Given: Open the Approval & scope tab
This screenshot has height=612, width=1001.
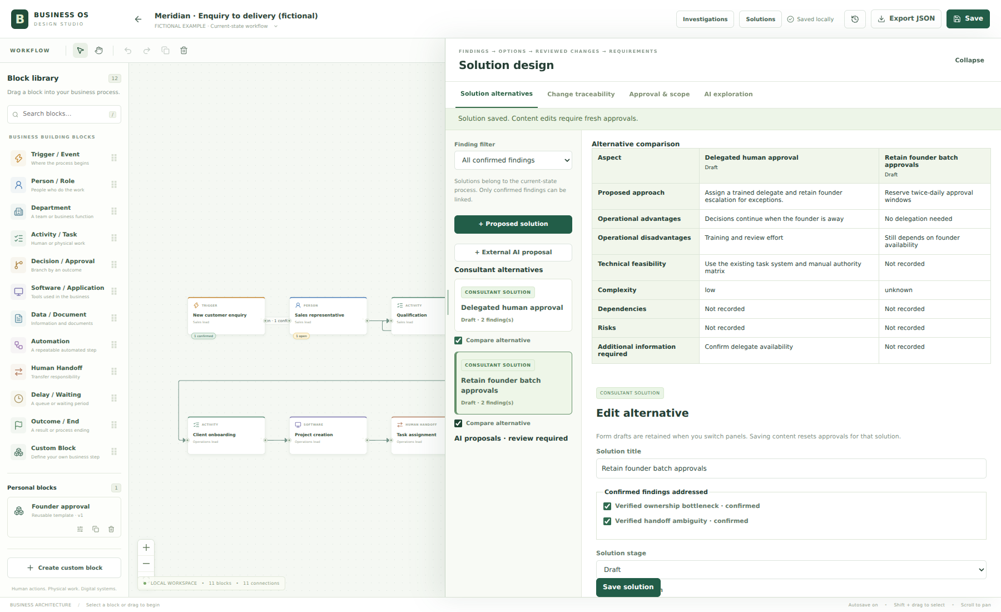Looking at the screenshot, I should point(660,94).
